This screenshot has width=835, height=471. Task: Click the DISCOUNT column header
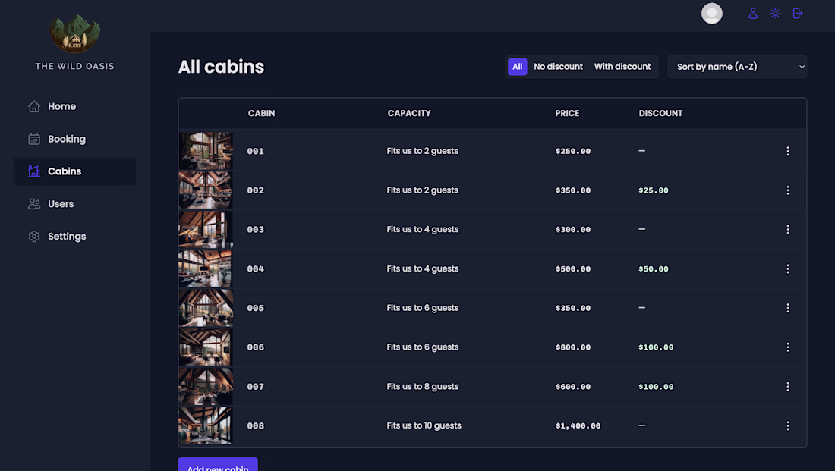pyautogui.click(x=660, y=113)
